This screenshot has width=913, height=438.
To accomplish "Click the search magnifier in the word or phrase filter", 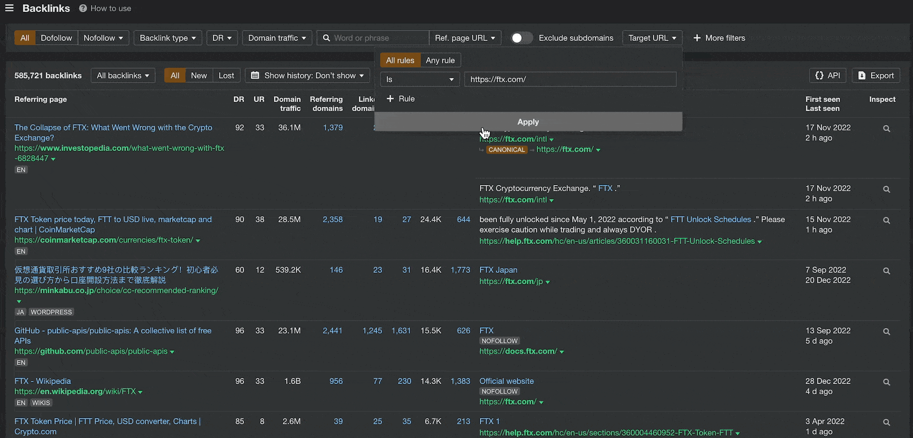I will tap(326, 38).
